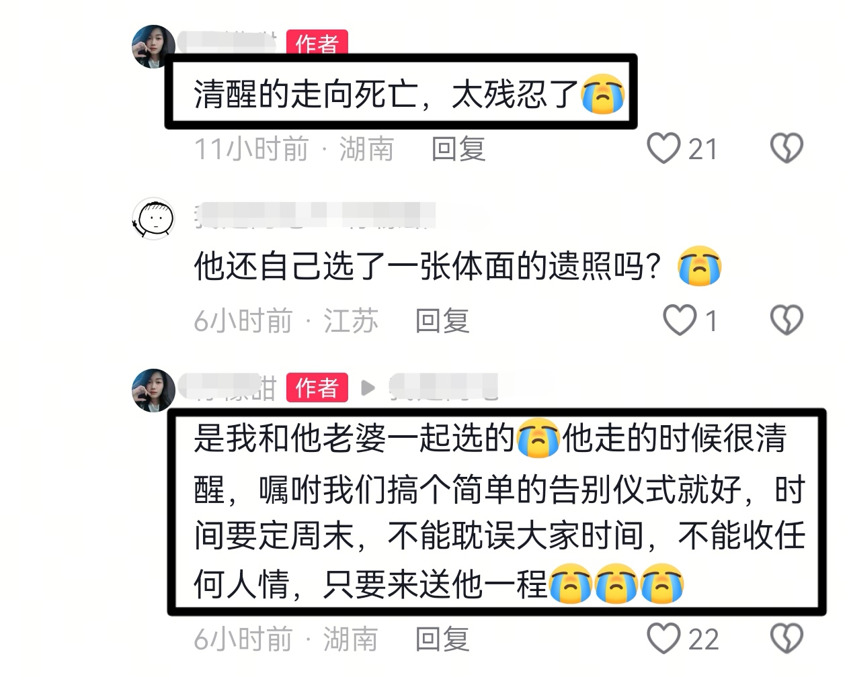Tap the 作者 badge on the top comment
847x677 pixels.
click(x=317, y=43)
